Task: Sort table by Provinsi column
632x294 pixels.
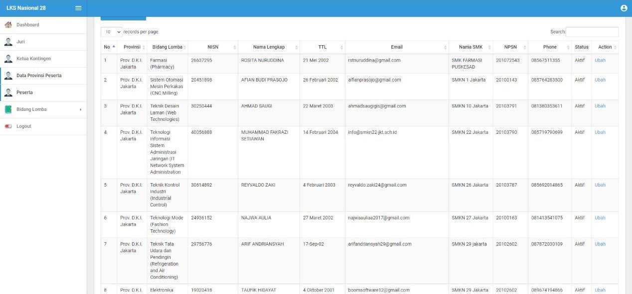Action: (x=132, y=47)
